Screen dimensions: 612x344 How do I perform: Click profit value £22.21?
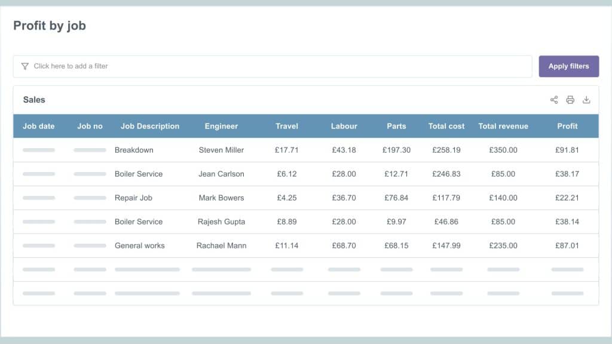567,198
